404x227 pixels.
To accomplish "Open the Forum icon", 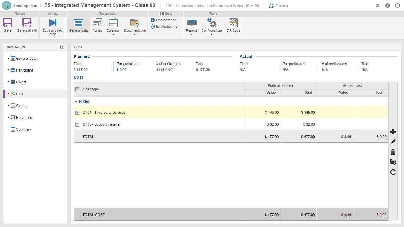I will 97,23.
